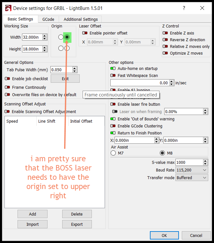
Task: Toggle Optimize Z moves switch
Action: click(x=165, y=53)
